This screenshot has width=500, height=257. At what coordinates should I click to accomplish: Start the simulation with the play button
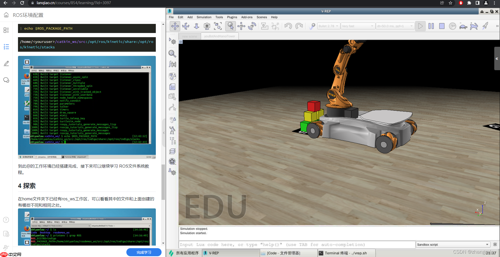(420, 26)
